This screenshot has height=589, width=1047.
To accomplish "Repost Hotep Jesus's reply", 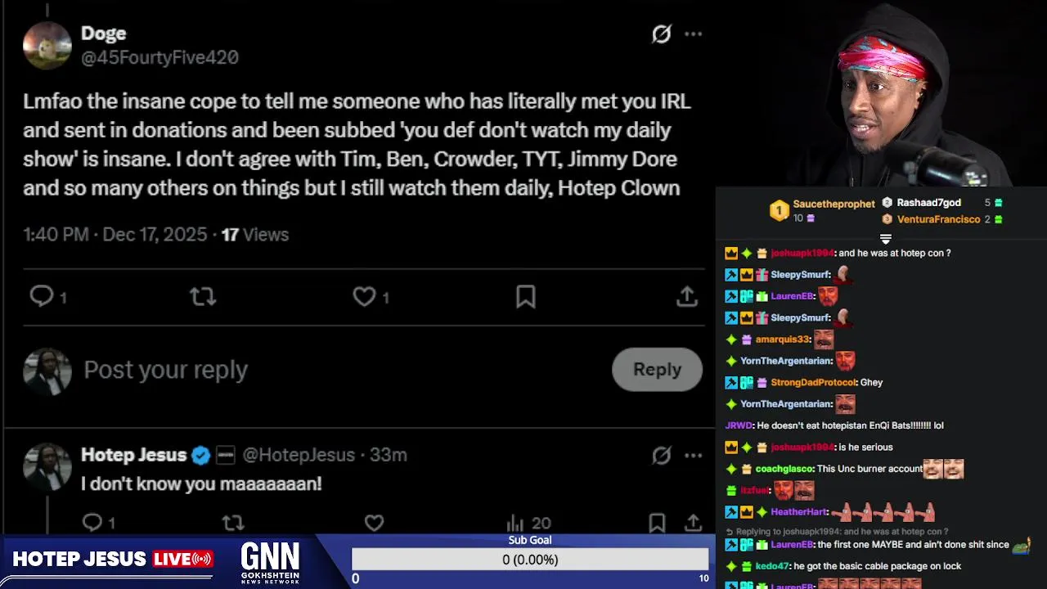I will (233, 522).
